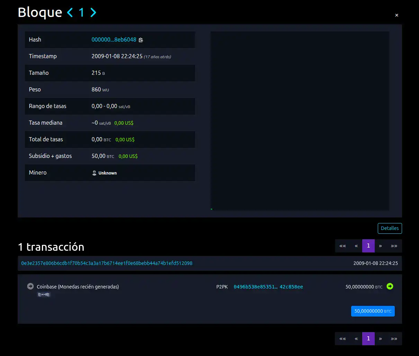Click the transaction timestamp 2009-01-08 22:24:25
The height and width of the screenshot is (356, 419).
coord(376,263)
